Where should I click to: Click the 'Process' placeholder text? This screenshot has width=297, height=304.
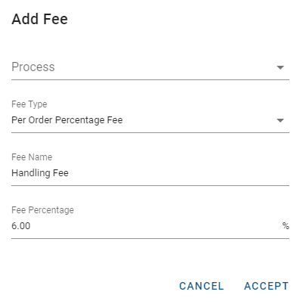(x=33, y=67)
